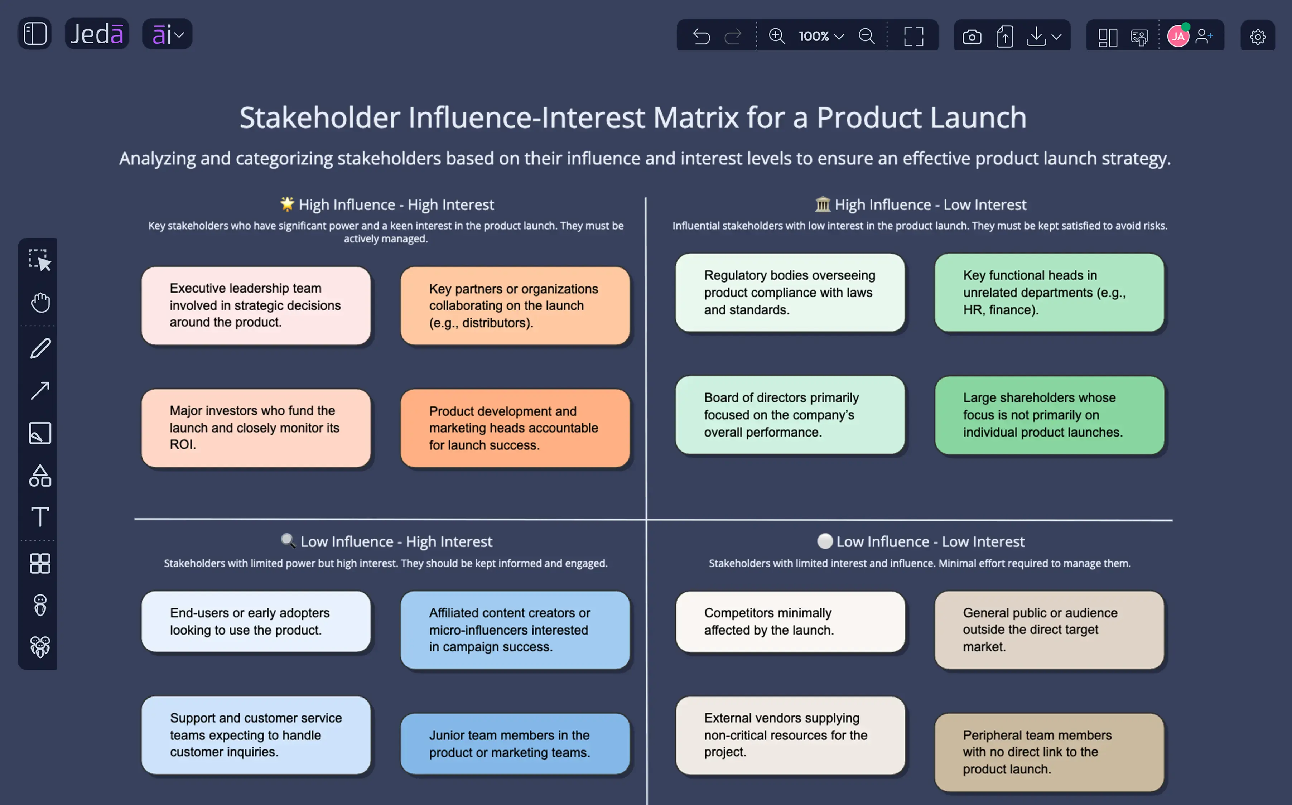Expand download options chevron

(x=1057, y=37)
